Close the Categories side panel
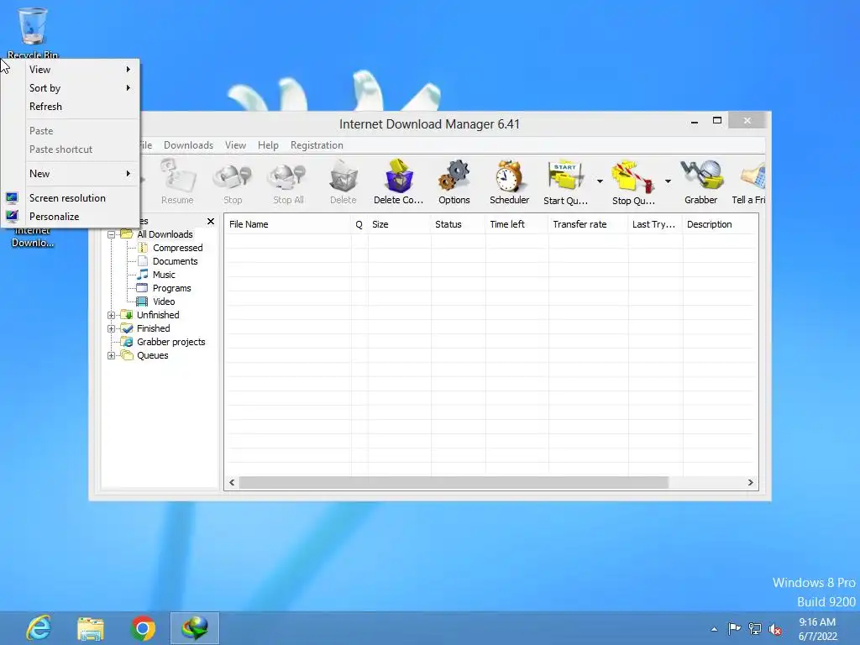The image size is (860, 645). point(211,221)
